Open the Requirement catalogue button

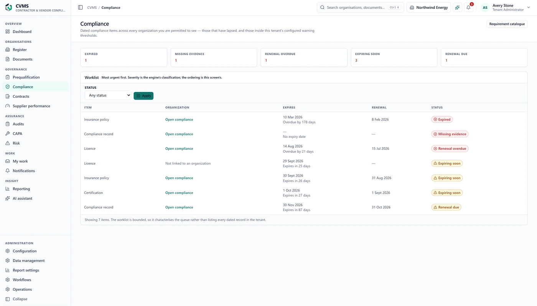pyautogui.click(x=507, y=24)
